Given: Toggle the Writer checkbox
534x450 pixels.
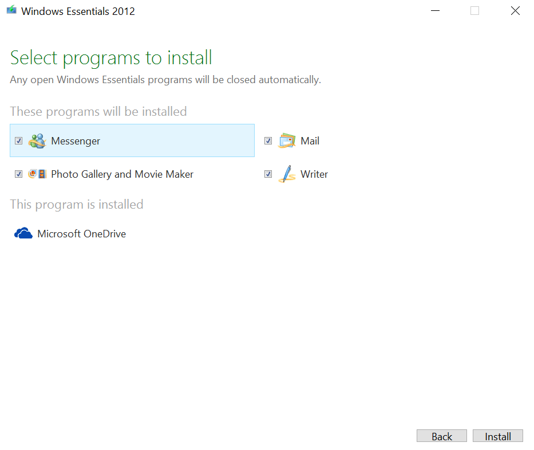Looking at the screenshot, I should pos(268,174).
